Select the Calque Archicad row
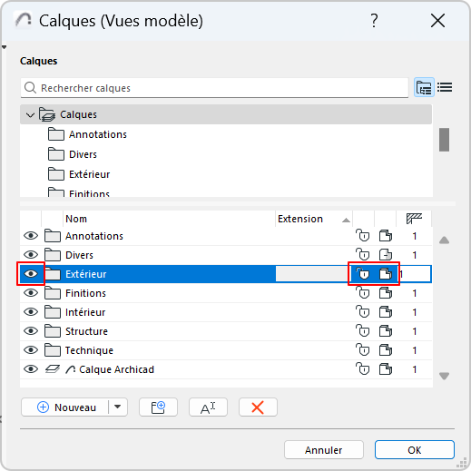 (x=226, y=369)
